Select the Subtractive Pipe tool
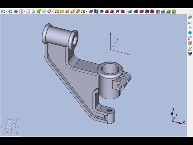The height and width of the screenshot is (145, 193). [112, 12]
